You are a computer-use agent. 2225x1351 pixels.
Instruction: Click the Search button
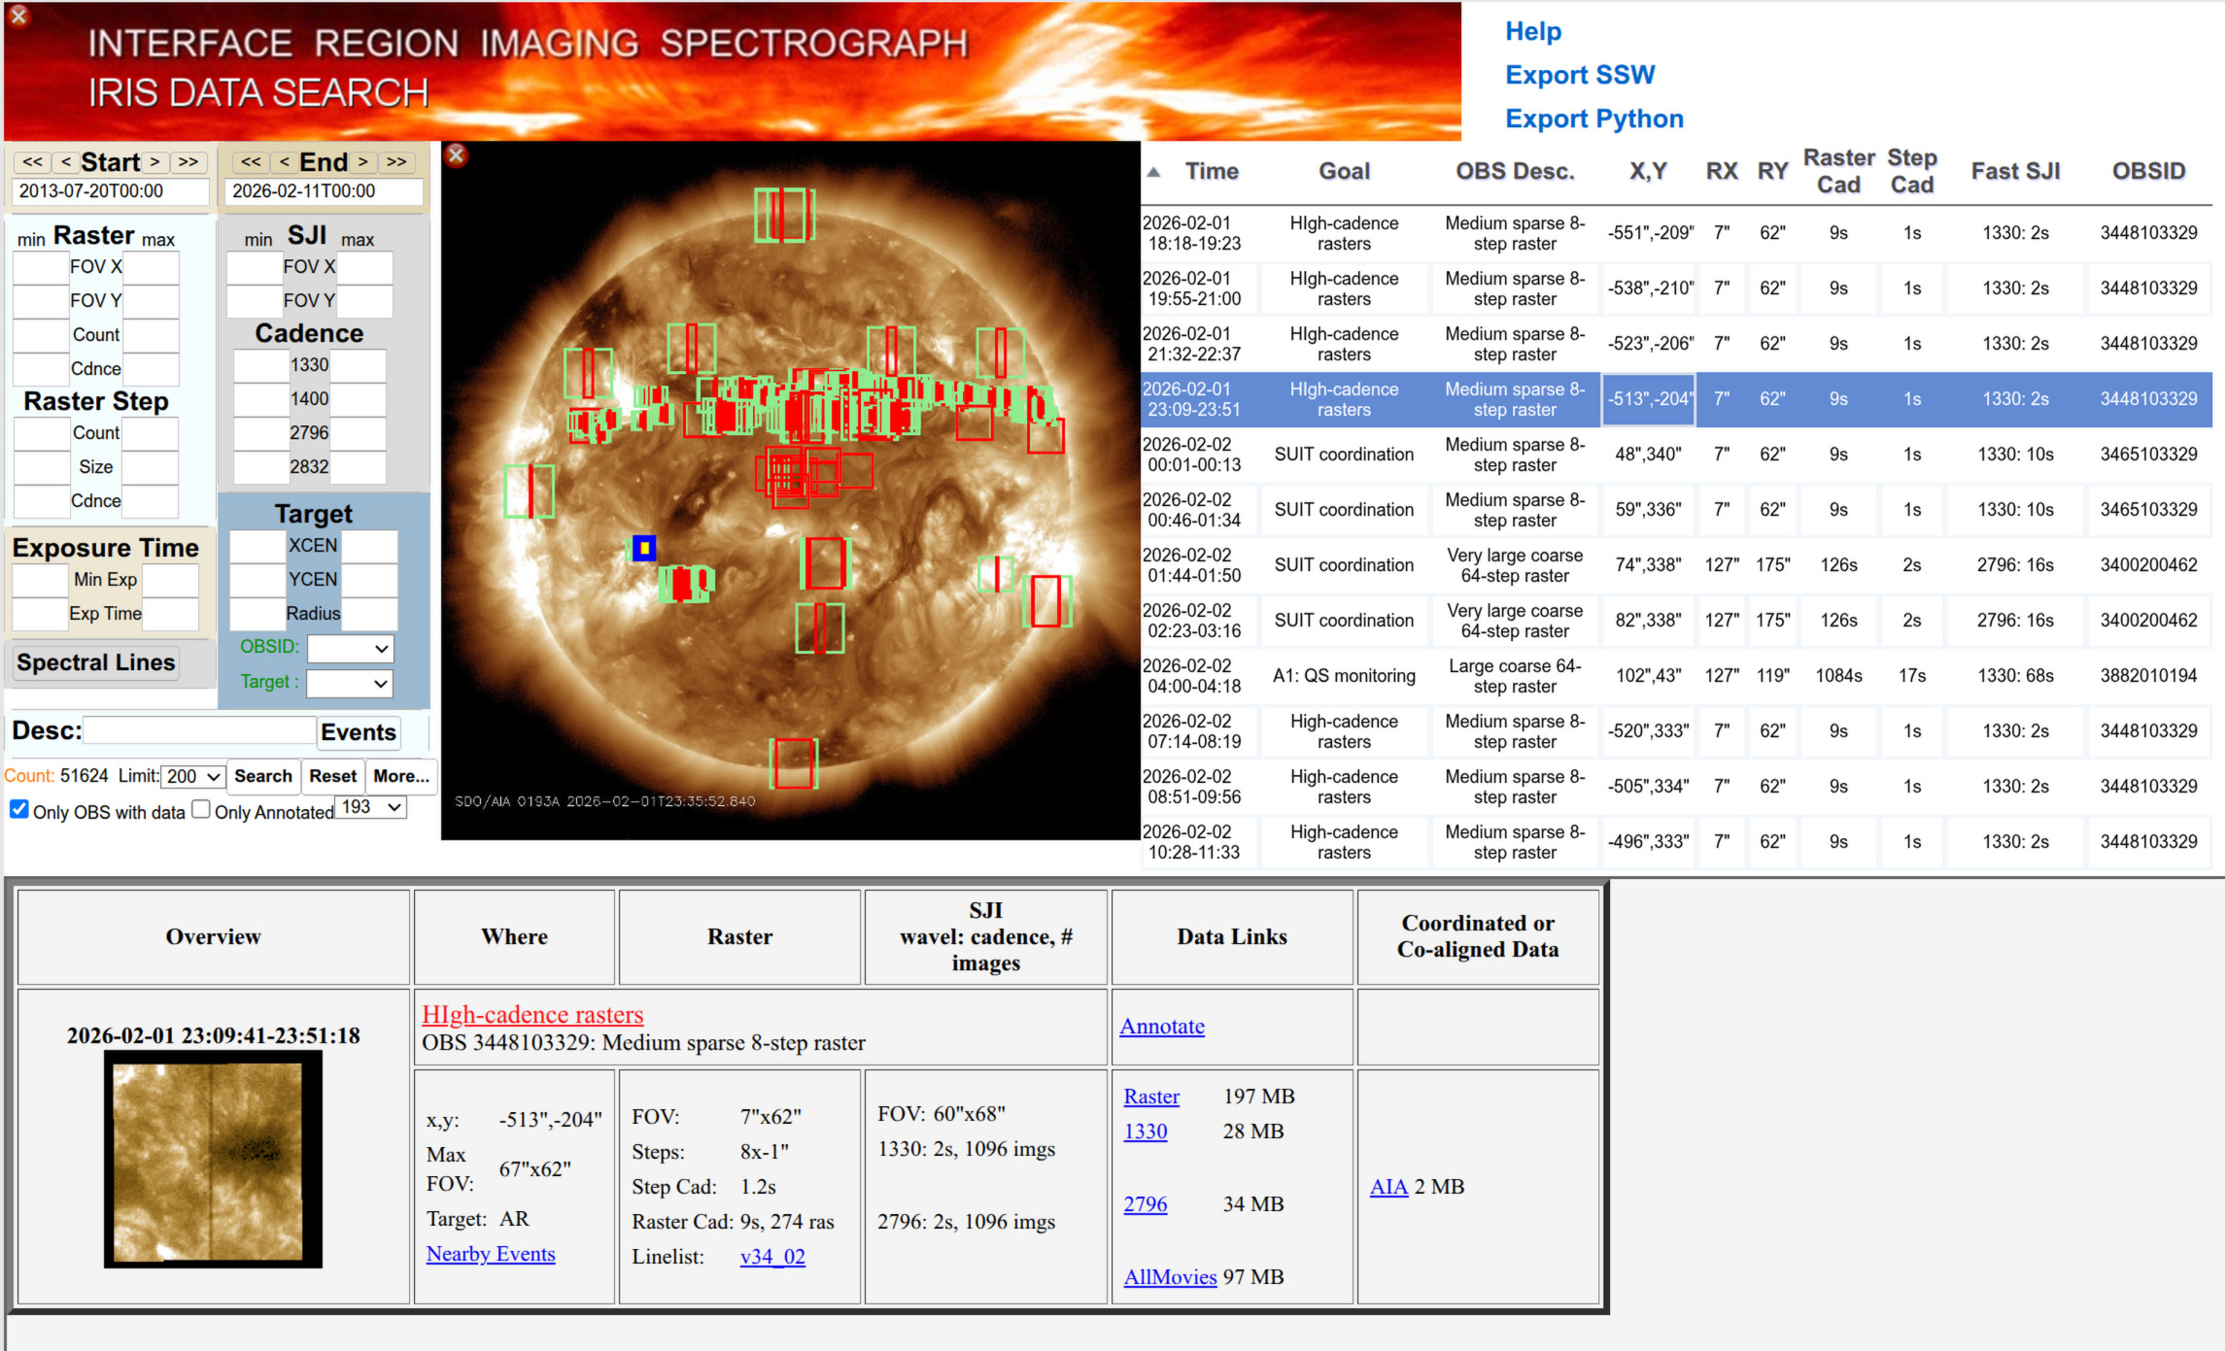tap(262, 776)
